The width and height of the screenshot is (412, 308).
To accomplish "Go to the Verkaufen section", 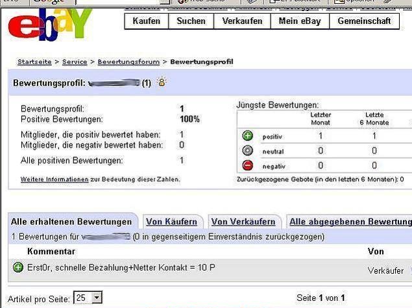I will click(241, 21).
